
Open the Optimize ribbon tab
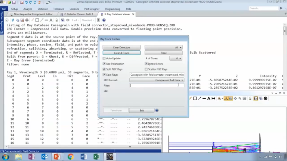point(43,9)
